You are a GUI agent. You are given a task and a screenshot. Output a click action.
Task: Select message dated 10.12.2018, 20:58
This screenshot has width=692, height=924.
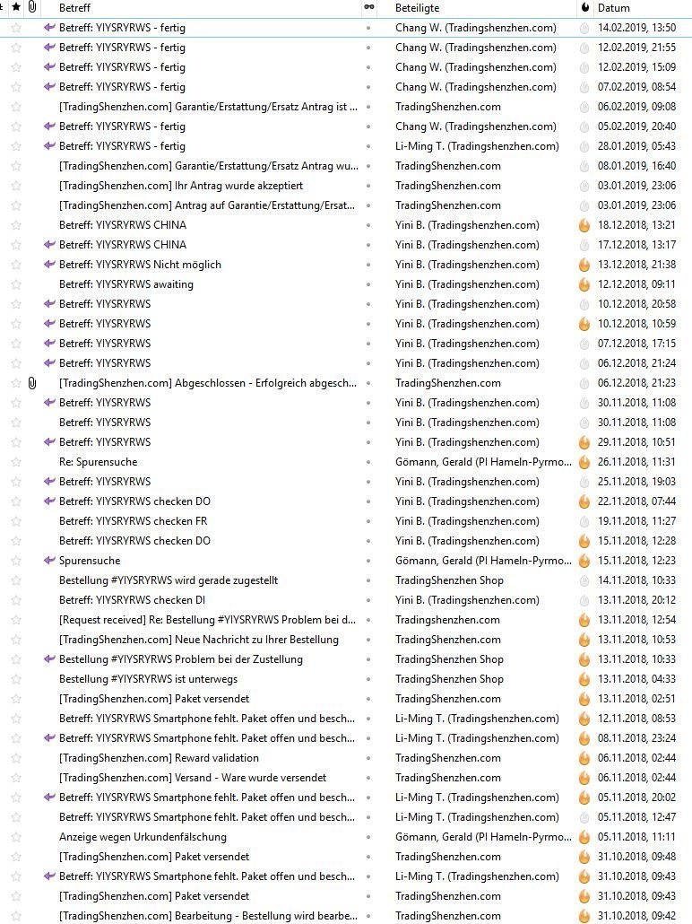tap(346, 304)
